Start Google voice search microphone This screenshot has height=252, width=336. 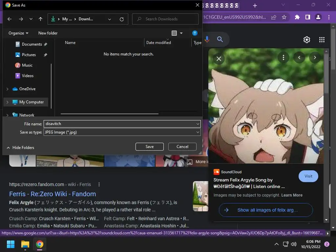(x=207, y=39)
